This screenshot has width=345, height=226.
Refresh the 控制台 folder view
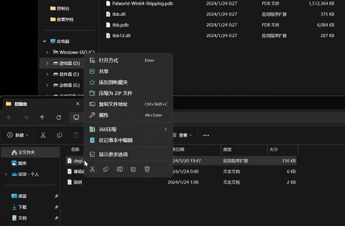point(59,117)
